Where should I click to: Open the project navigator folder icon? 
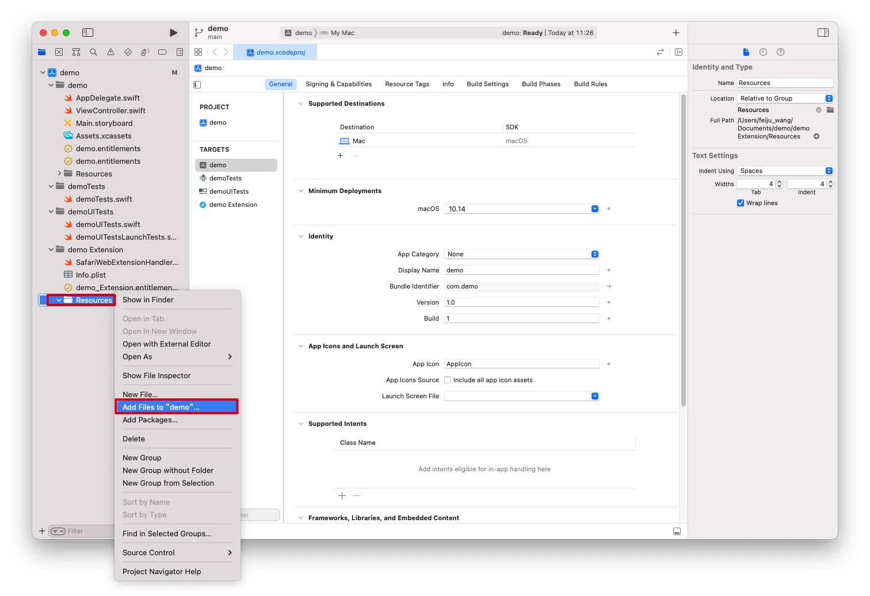41,52
